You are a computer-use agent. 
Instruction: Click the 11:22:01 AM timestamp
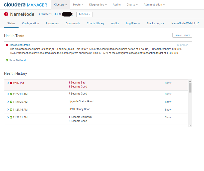click(20, 94)
